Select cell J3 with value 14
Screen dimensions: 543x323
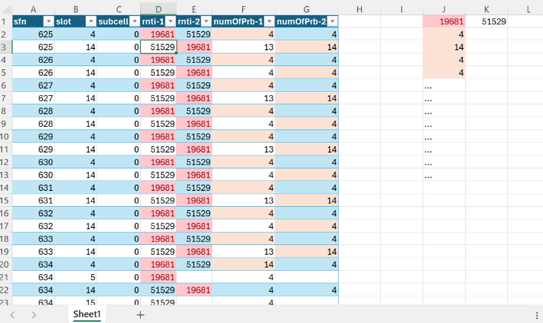pos(444,47)
